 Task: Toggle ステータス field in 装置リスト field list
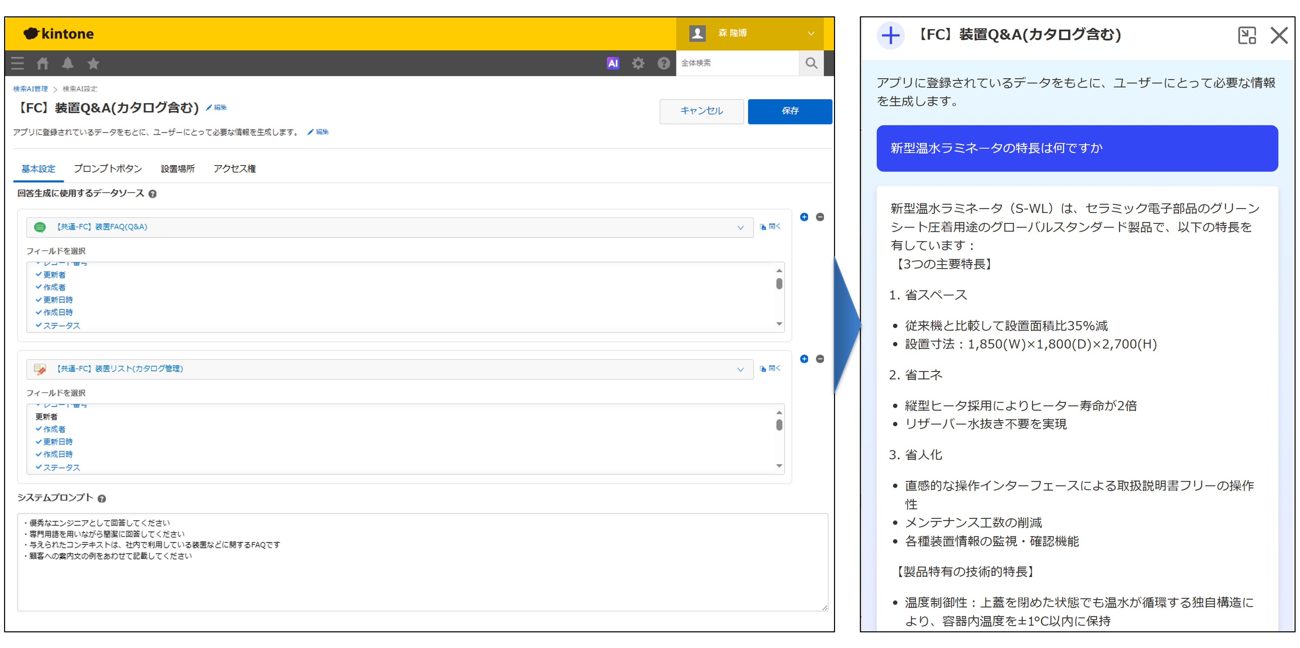[x=61, y=468]
